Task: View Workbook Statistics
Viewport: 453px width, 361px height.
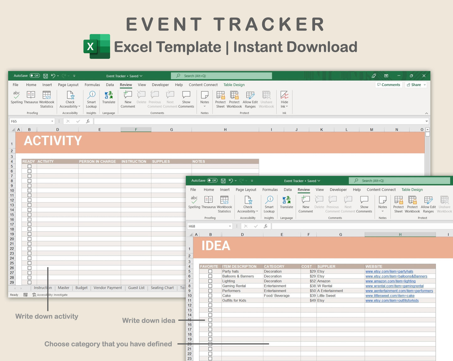Action: point(46,98)
